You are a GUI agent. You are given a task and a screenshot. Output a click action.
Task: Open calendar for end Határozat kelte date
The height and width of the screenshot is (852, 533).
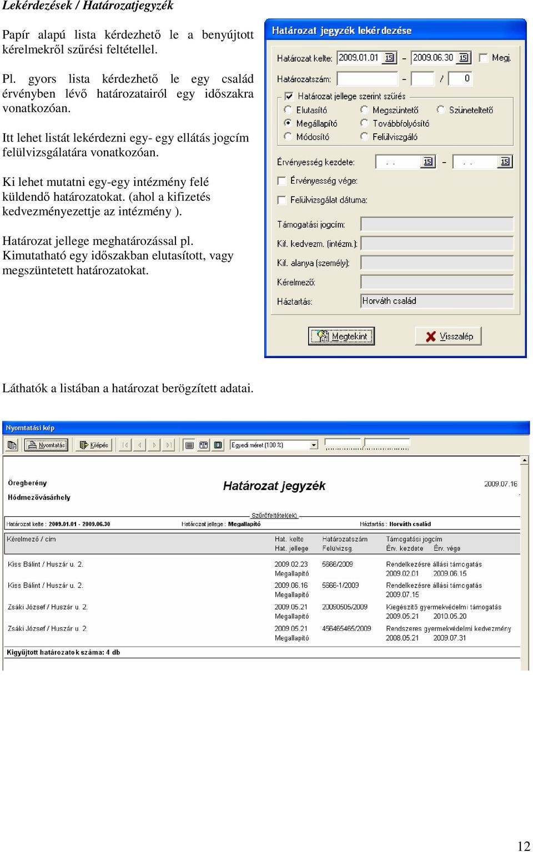tap(464, 58)
